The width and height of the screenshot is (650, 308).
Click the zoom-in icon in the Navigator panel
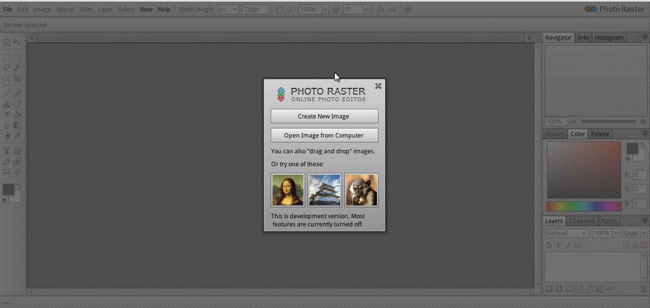(x=643, y=122)
